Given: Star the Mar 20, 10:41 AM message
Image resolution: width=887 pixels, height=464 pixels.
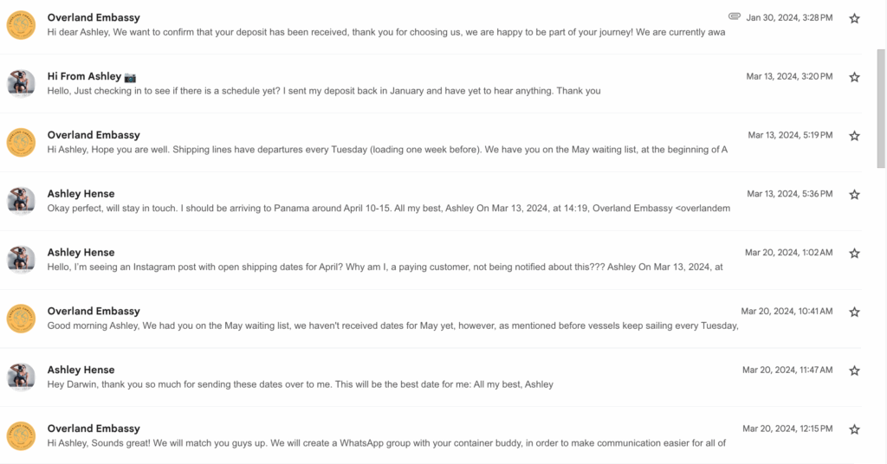Looking at the screenshot, I should coord(854,312).
